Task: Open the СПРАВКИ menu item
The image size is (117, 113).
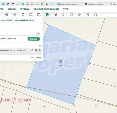Action: 25,9
